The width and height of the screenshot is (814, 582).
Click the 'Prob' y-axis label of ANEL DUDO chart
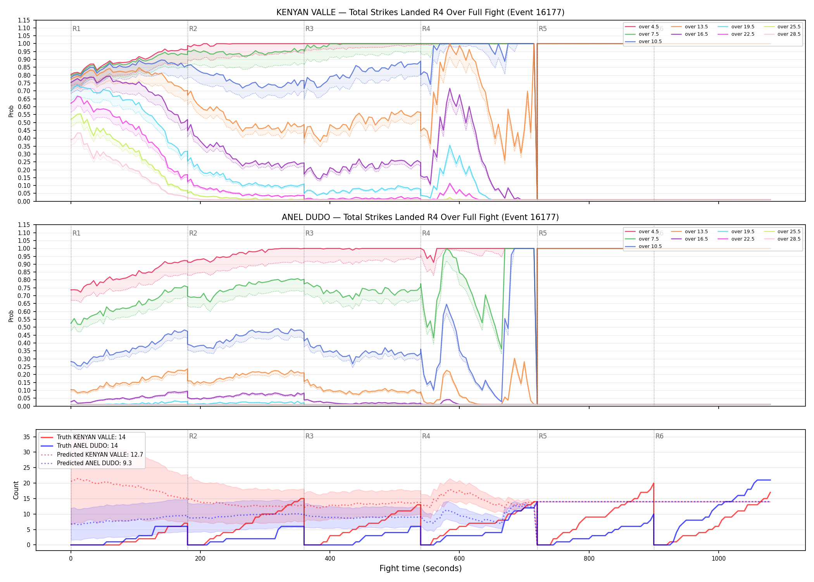[11, 316]
